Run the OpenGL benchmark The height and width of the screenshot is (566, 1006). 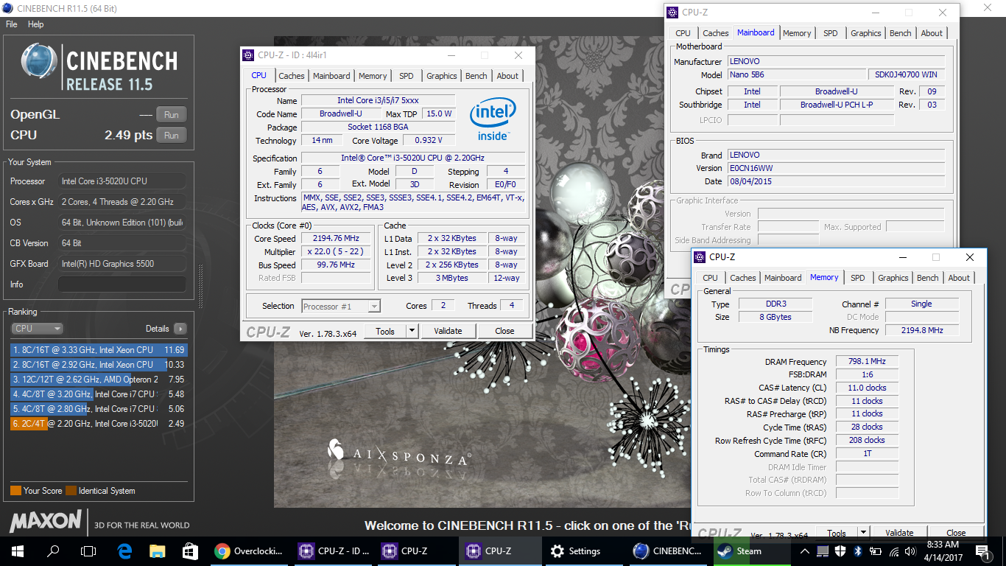172,115
